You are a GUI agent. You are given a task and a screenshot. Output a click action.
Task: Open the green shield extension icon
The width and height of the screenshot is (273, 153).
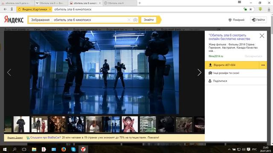coord(260,9)
